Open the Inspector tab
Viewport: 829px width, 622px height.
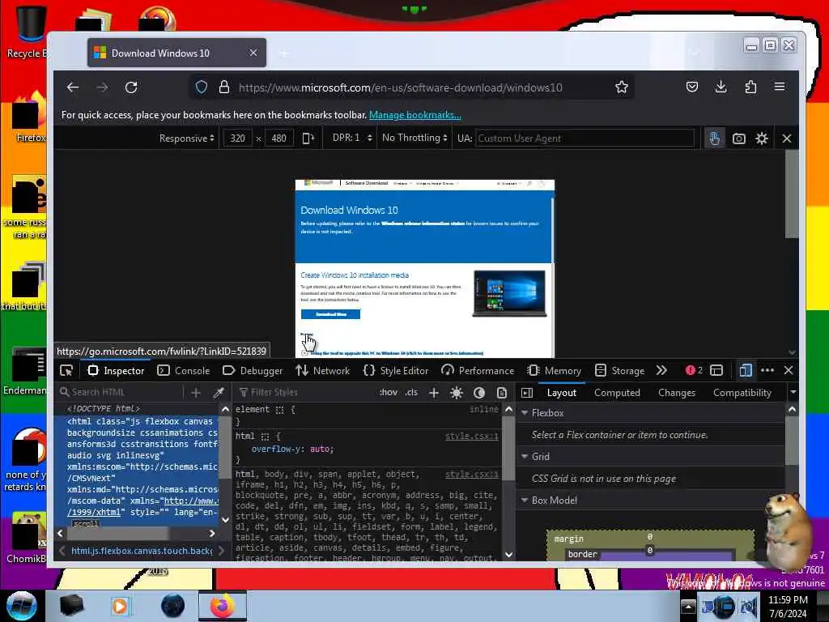116,371
